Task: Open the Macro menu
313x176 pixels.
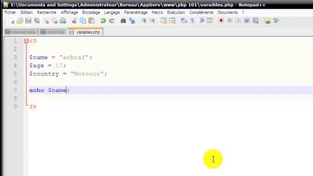Action: (157, 12)
